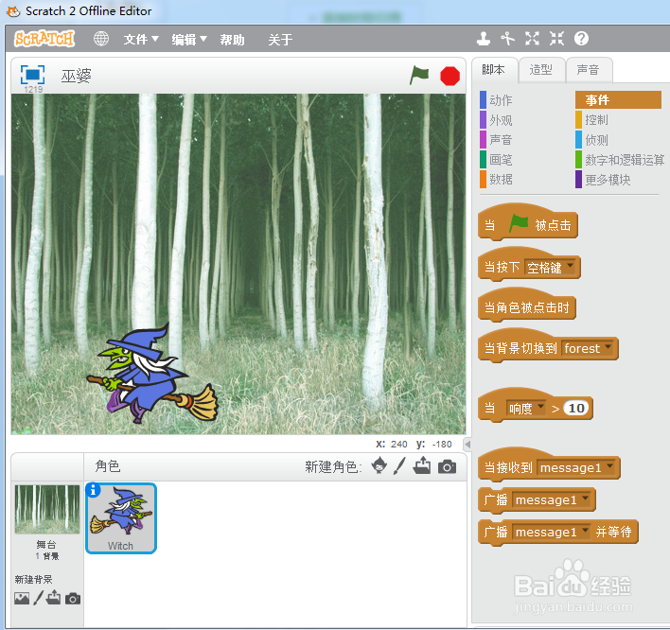Open the language globe menu

pos(101,39)
